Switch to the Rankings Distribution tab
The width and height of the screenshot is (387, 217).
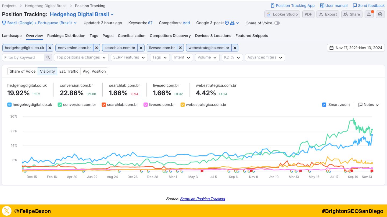coord(66,36)
